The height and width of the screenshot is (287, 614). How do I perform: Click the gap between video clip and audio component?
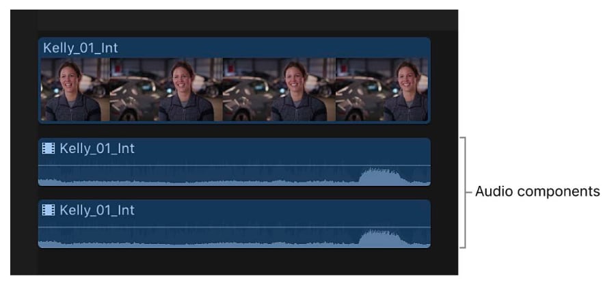(234, 131)
